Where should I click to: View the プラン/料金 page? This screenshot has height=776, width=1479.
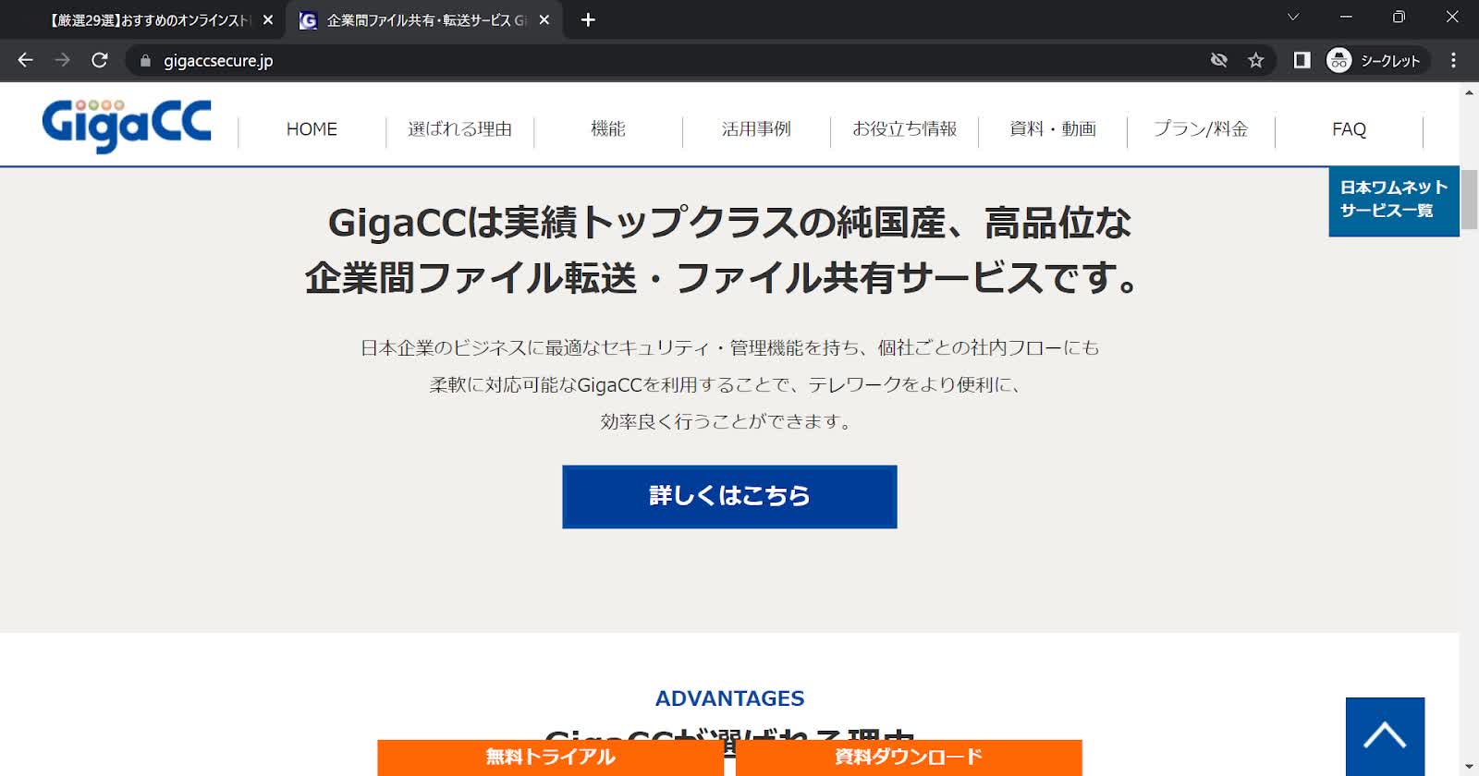point(1201,129)
